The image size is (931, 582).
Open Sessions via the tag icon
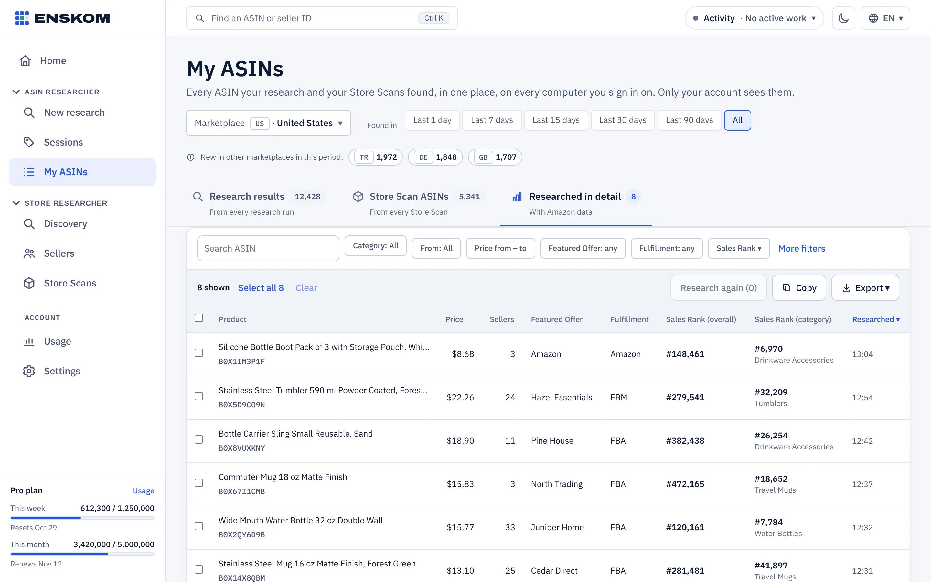[x=29, y=142]
